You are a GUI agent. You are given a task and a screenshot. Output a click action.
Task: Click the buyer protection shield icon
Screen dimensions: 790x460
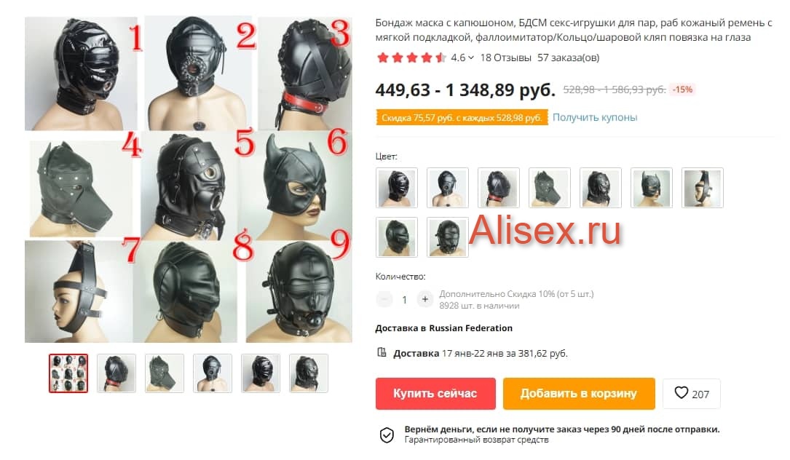point(387,435)
